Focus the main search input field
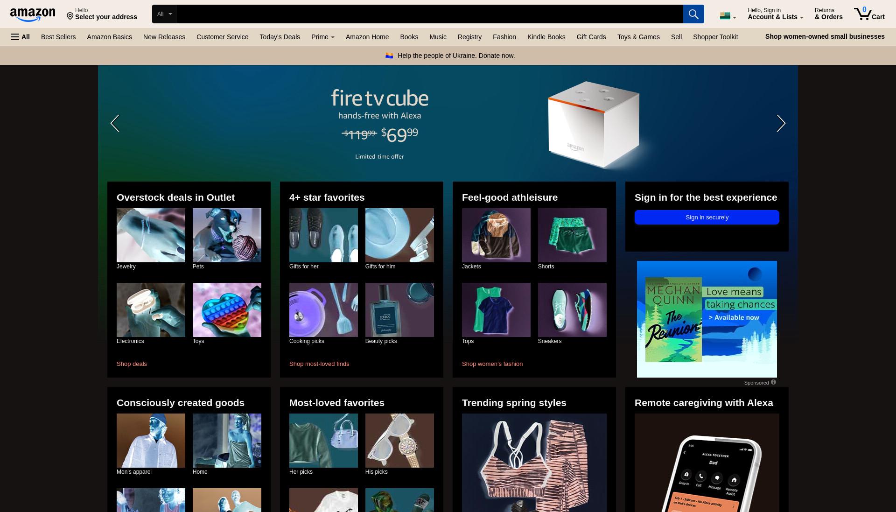896x512 pixels. click(429, 14)
